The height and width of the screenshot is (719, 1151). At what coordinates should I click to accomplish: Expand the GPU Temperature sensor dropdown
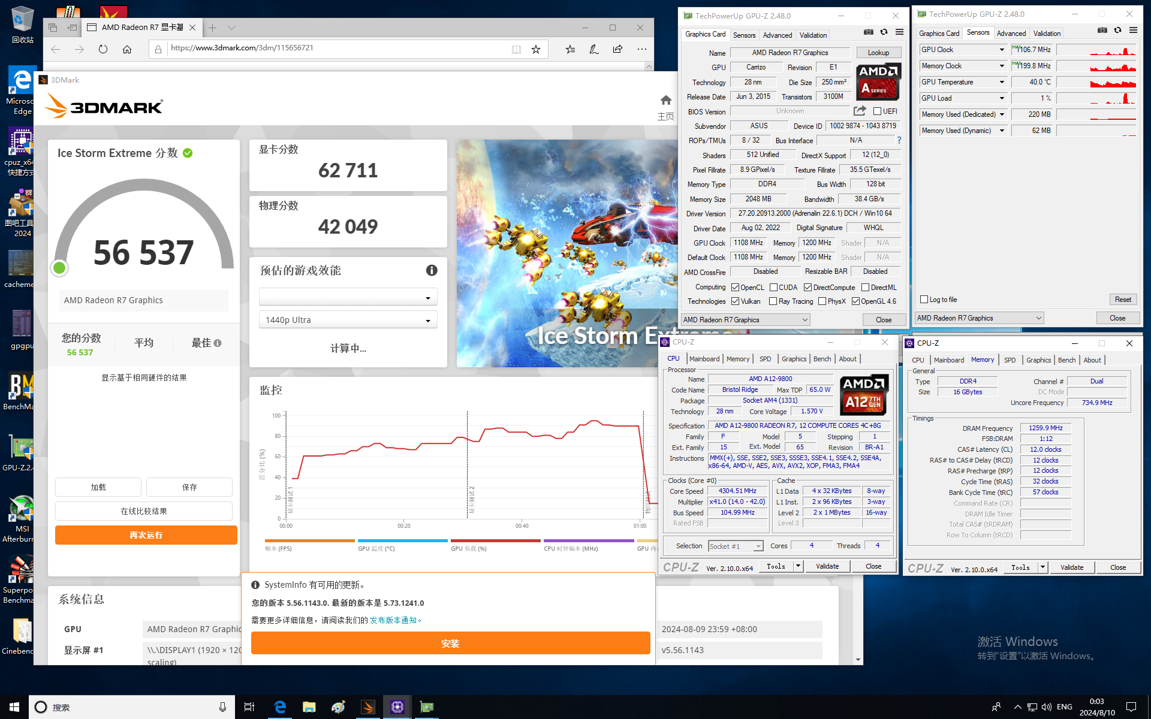click(1001, 82)
